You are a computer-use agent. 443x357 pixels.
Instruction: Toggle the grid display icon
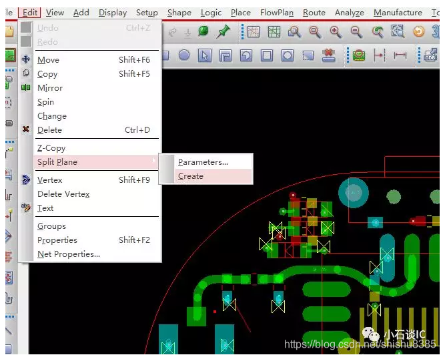pos(254,31)
